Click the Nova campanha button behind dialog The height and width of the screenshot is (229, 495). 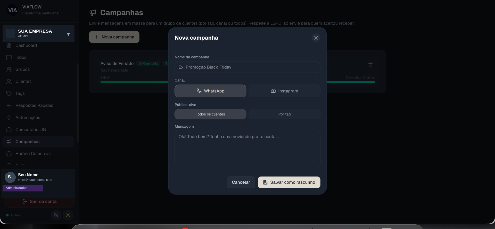click(114, 37)
